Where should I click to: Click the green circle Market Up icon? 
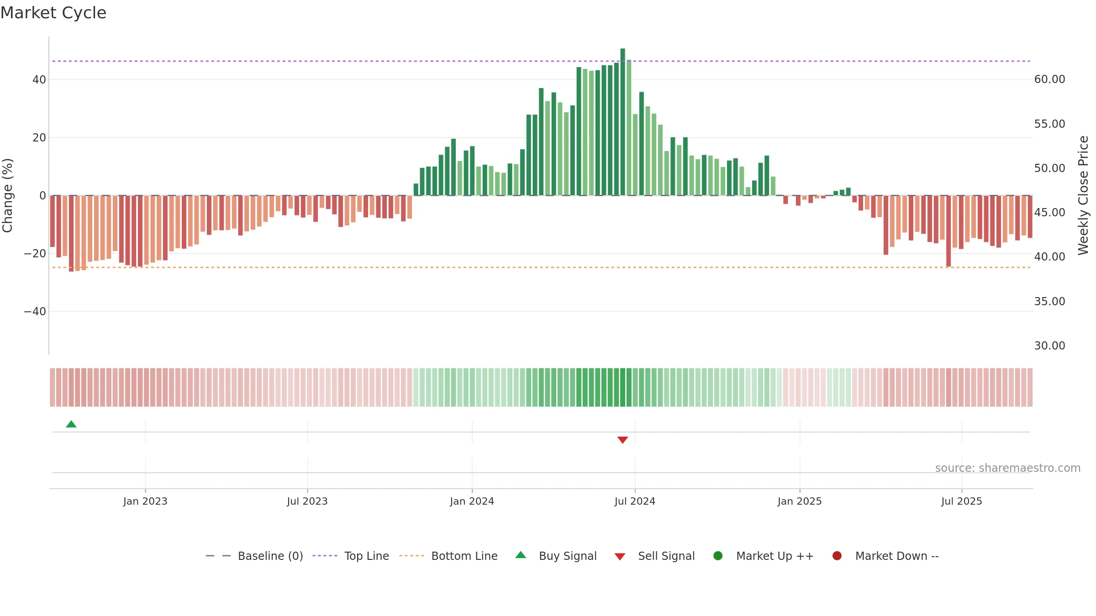tap(718, 556)
